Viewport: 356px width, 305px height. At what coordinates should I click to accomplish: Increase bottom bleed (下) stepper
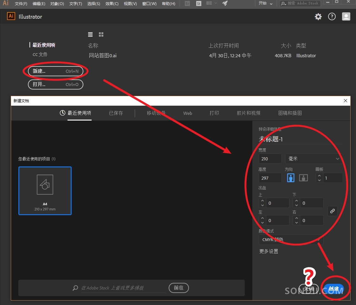296,201
